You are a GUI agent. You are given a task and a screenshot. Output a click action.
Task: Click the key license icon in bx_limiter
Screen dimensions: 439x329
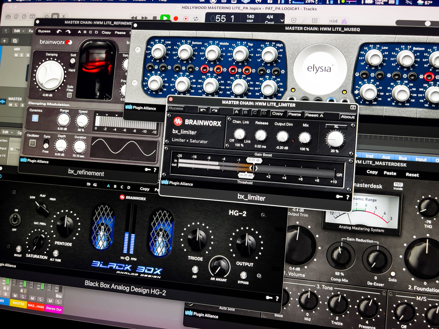[339, 197]
